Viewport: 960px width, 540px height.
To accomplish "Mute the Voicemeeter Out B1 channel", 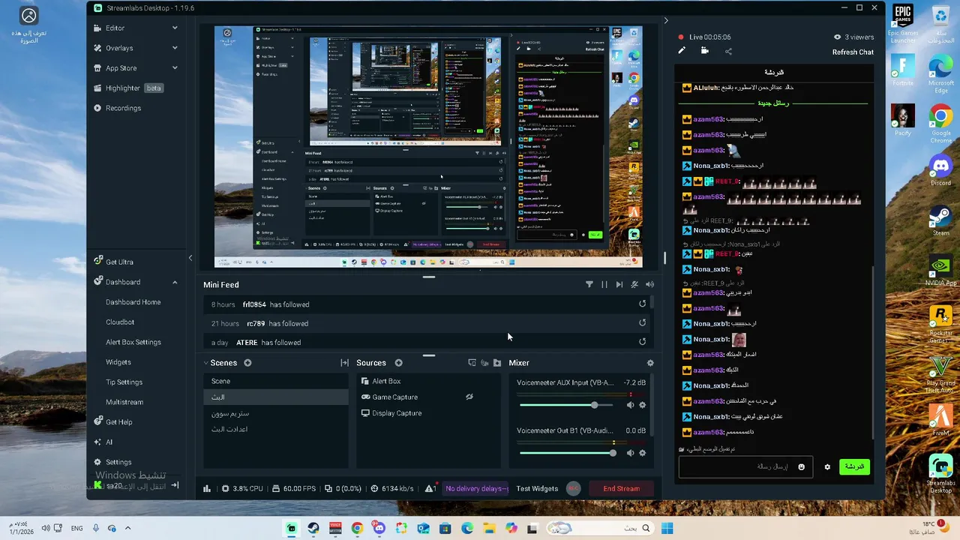I will click(630, 453).
